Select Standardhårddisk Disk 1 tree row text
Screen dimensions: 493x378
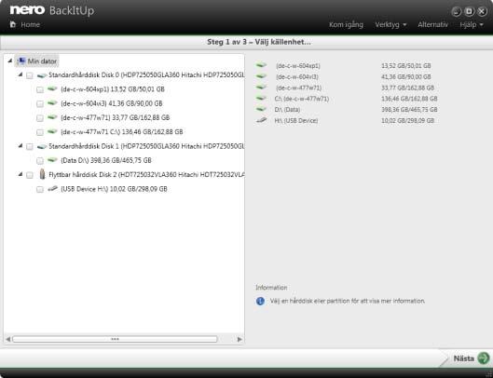click(x=146, y=146)
